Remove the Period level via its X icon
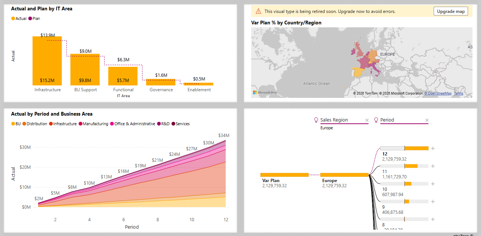Viewport: 481px width, 236px height. (427, 120)
